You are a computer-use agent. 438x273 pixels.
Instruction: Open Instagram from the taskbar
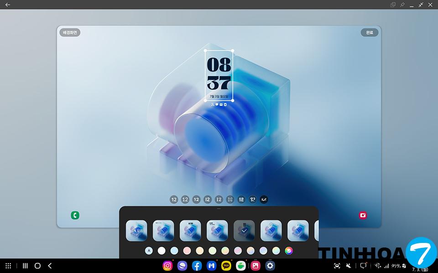coord(168,266)
